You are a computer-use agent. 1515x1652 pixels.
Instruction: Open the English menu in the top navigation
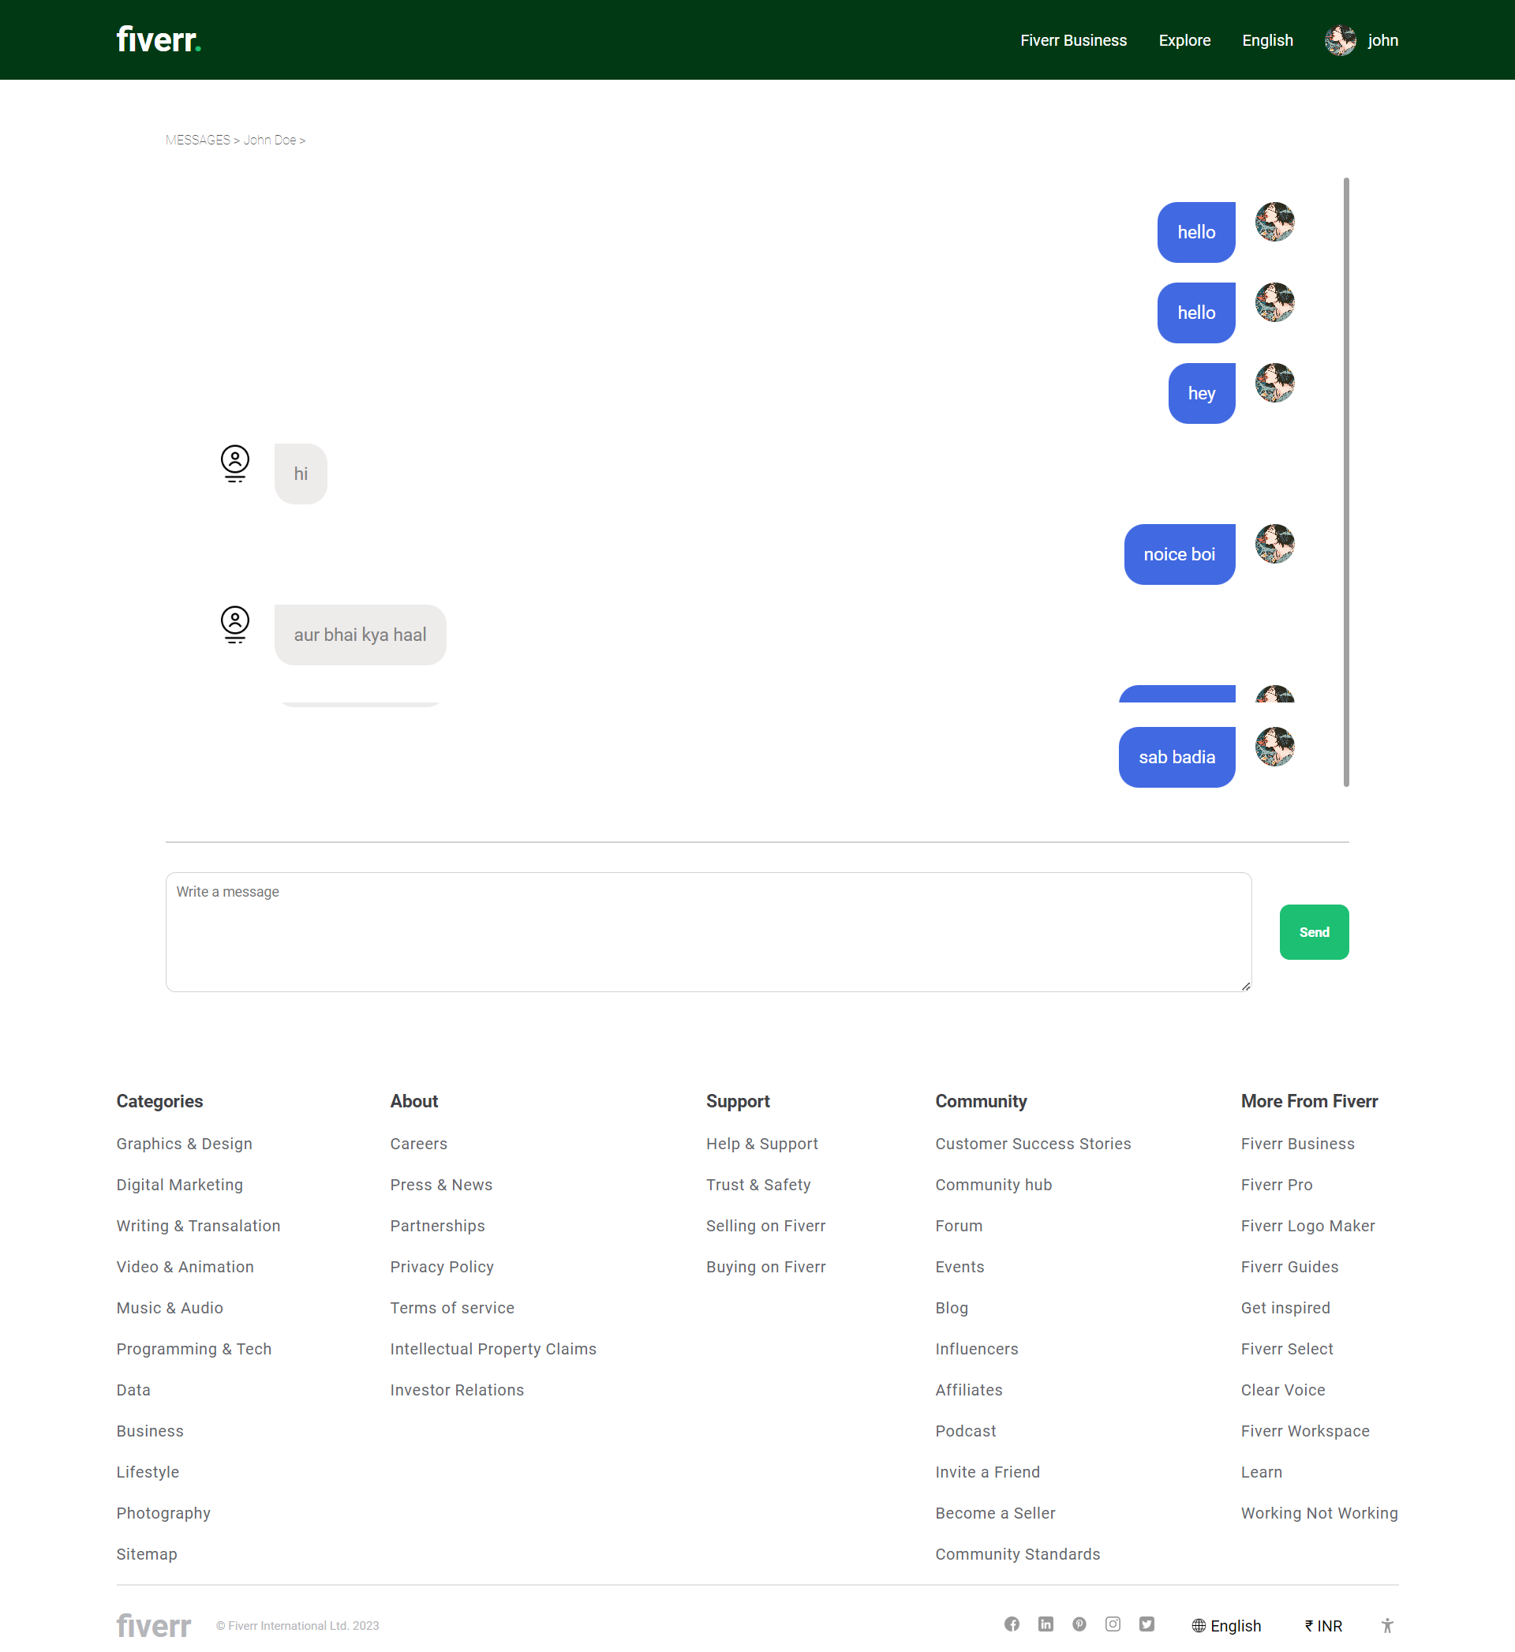(x=1266, y=39)
